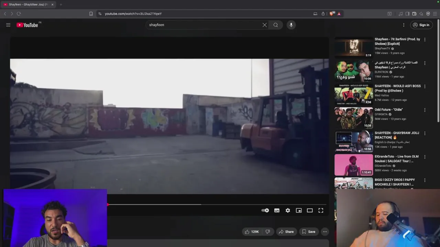
Task: Open the Brave VPN shield icon
Action: pyautogui.click(x=428, y=14)
